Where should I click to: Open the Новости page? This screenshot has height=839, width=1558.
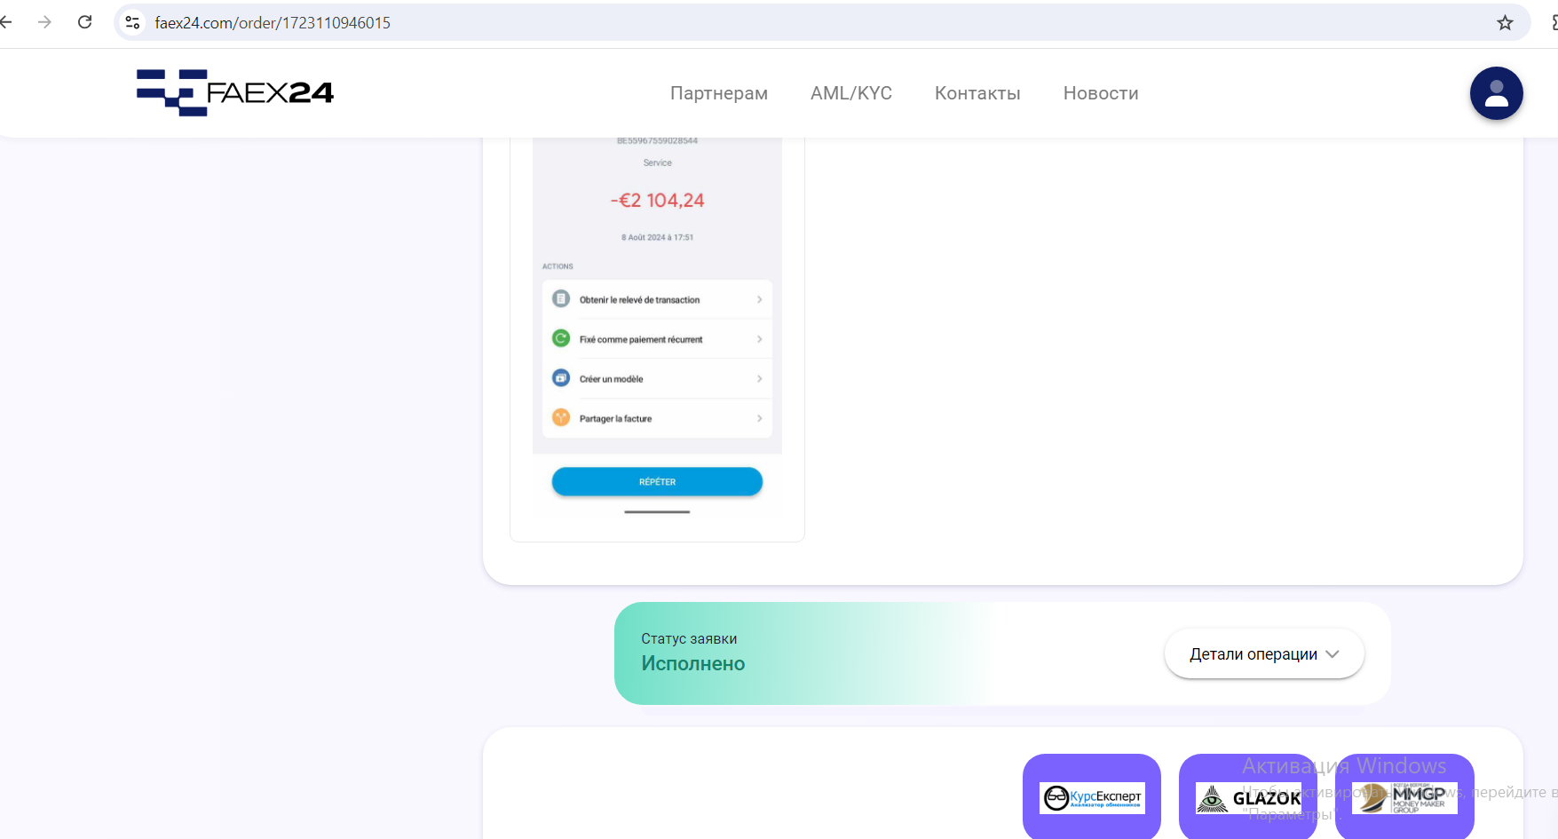pyautogui.click(x=1100, y=93)
